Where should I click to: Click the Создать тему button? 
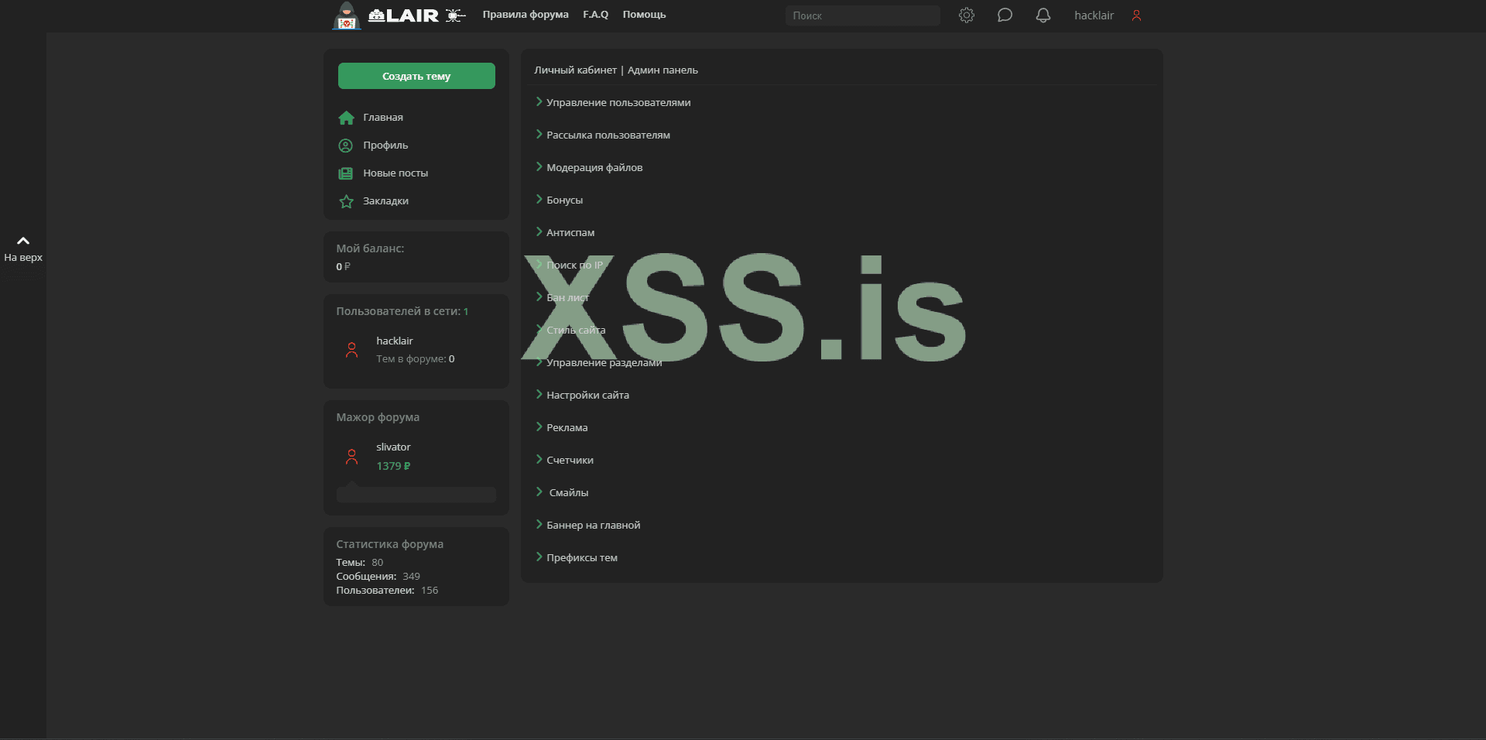[x=416, y=76]
